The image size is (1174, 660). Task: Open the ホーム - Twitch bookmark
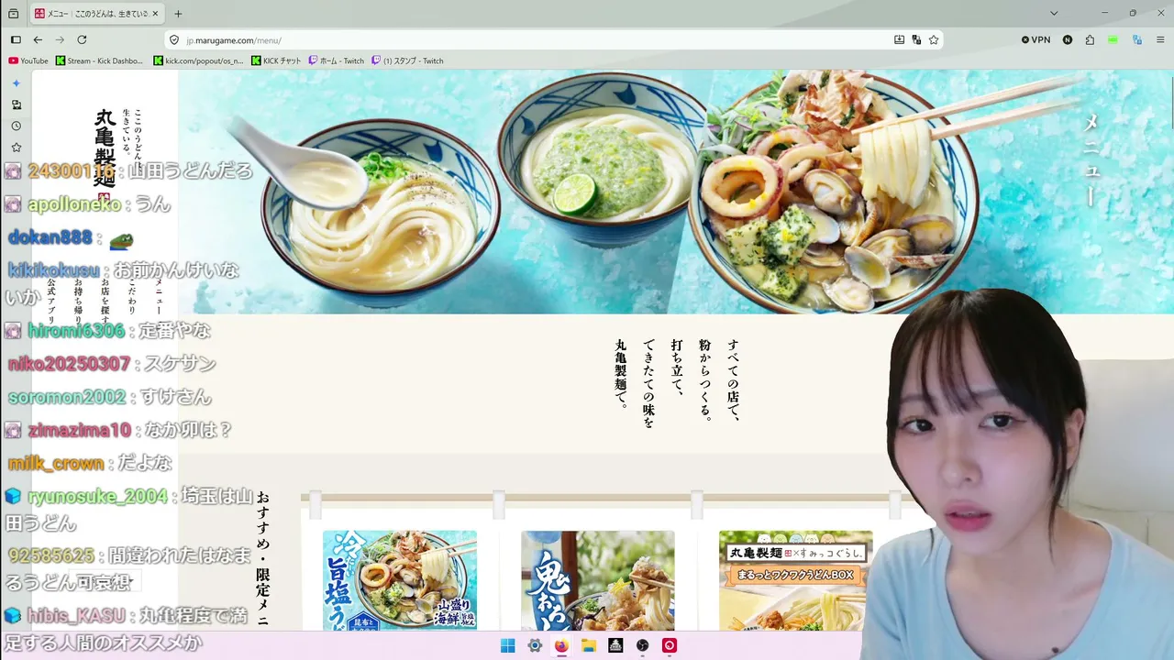[337, 61]
